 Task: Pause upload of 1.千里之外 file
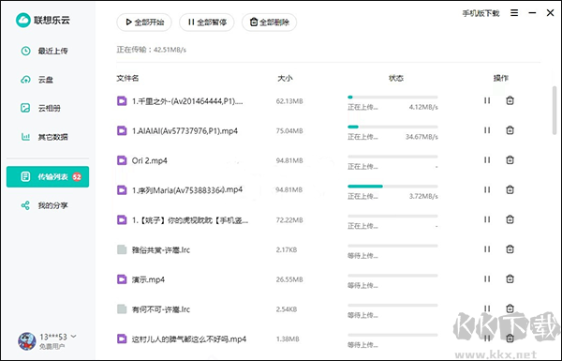click(487, 101)
